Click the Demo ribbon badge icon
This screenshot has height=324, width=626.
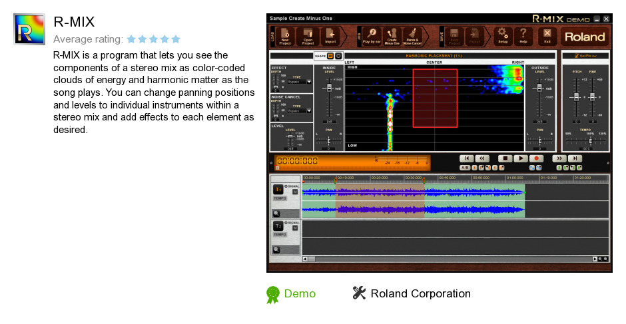pyautogui.click(x=274, y=295)
